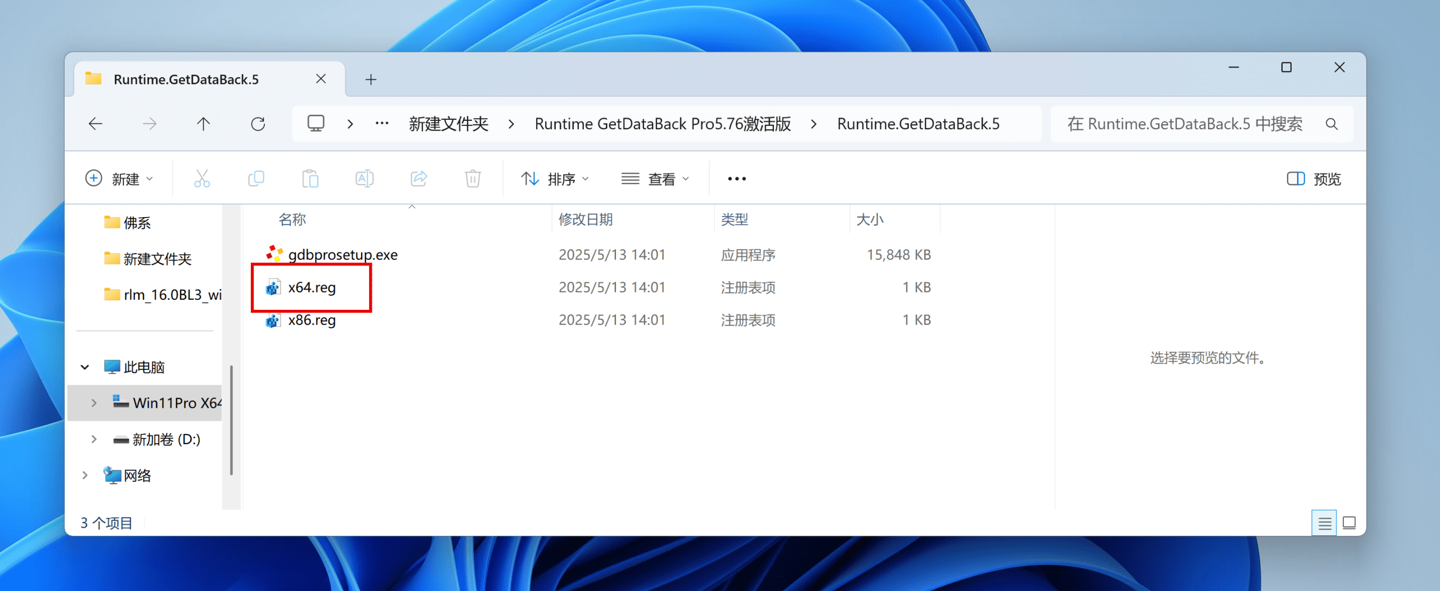The image size is (1440, 591).
Task: Click the 新建文件夹 breadcrumb link
Action: (448, 124)
